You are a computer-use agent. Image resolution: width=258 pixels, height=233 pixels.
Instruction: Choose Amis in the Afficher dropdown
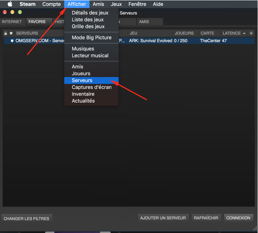pos(91,67)
